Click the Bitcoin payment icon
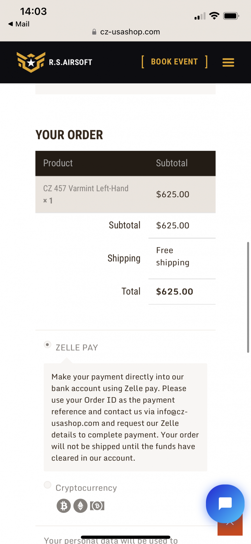This screenshot has width=251, height=544. [64, 506]
